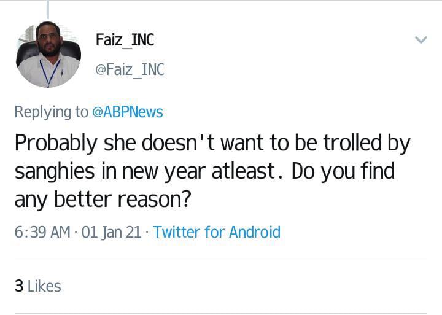
Task: Open the Twitter for Android source link
Action: pos(217,232)
